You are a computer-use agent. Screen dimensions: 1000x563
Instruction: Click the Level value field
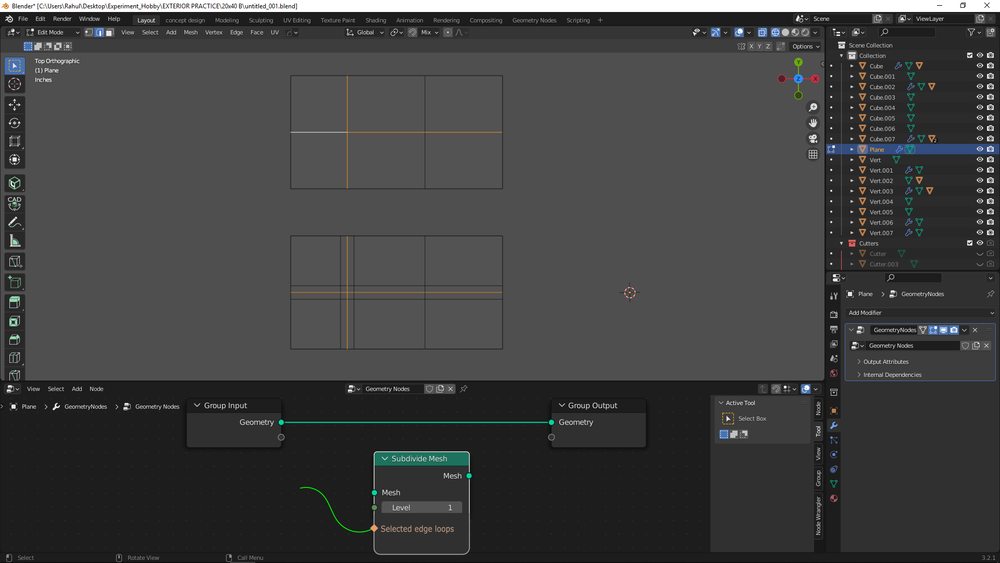pos(421,508)
